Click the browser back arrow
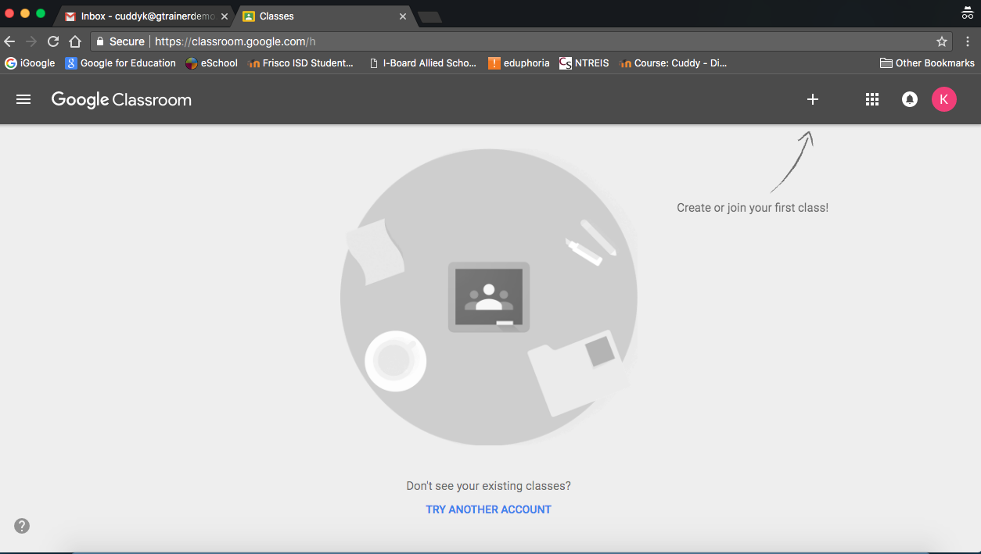 pyautogui.click(x=10, y=41)
